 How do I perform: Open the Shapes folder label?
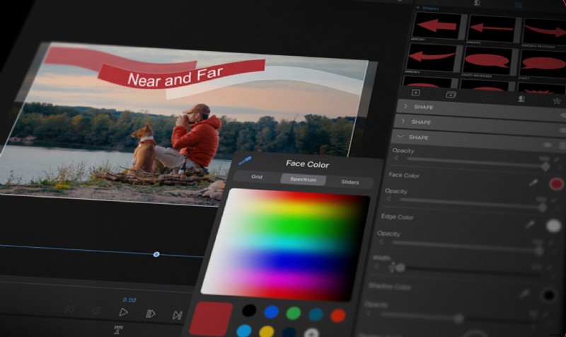pyautogui.click(x=430, y=8)
